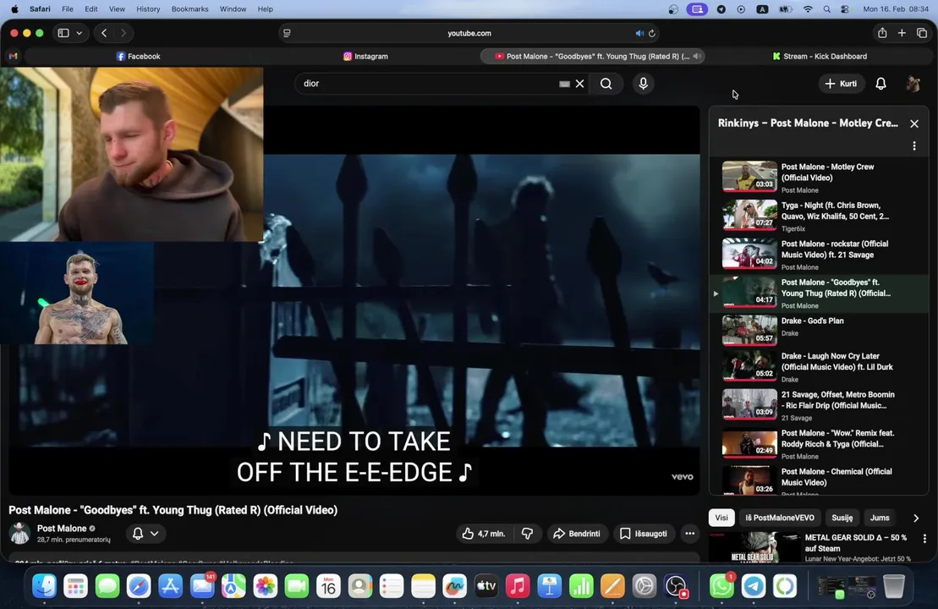Select the Susiję filter chip
The width and height of the screenshot is (938, 609).
click(x=842, y=518)
